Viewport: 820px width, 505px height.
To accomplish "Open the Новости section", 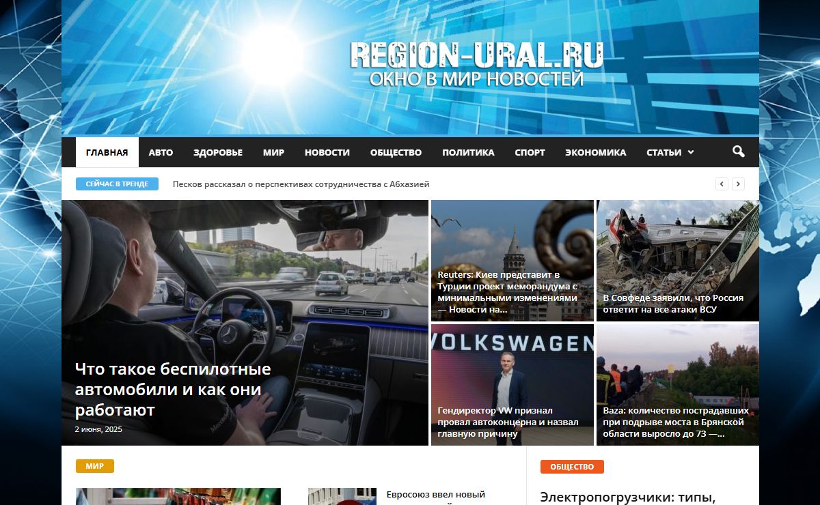I will click(327, 152).
